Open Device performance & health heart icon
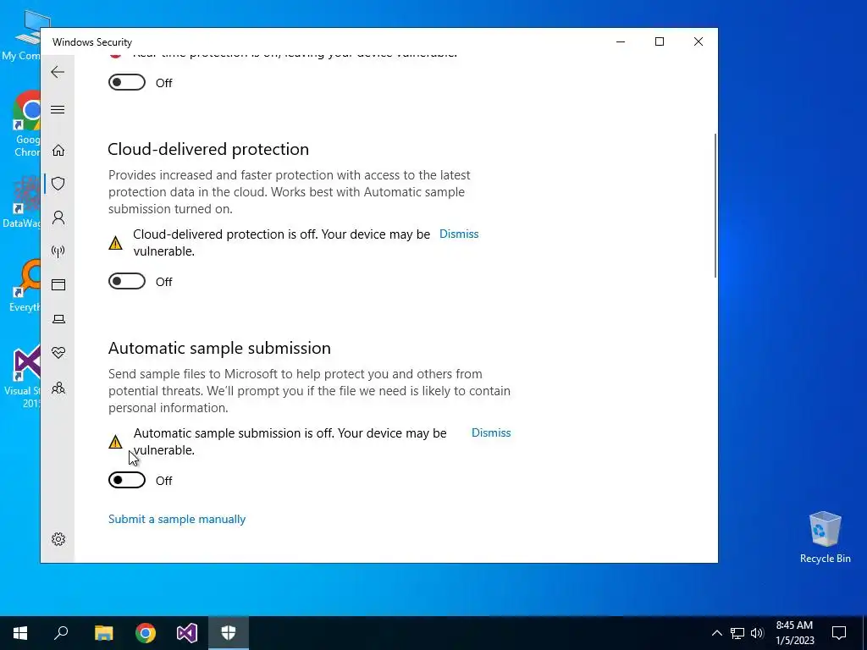Viewport: 867px width, 650px height. click(58, 353)
